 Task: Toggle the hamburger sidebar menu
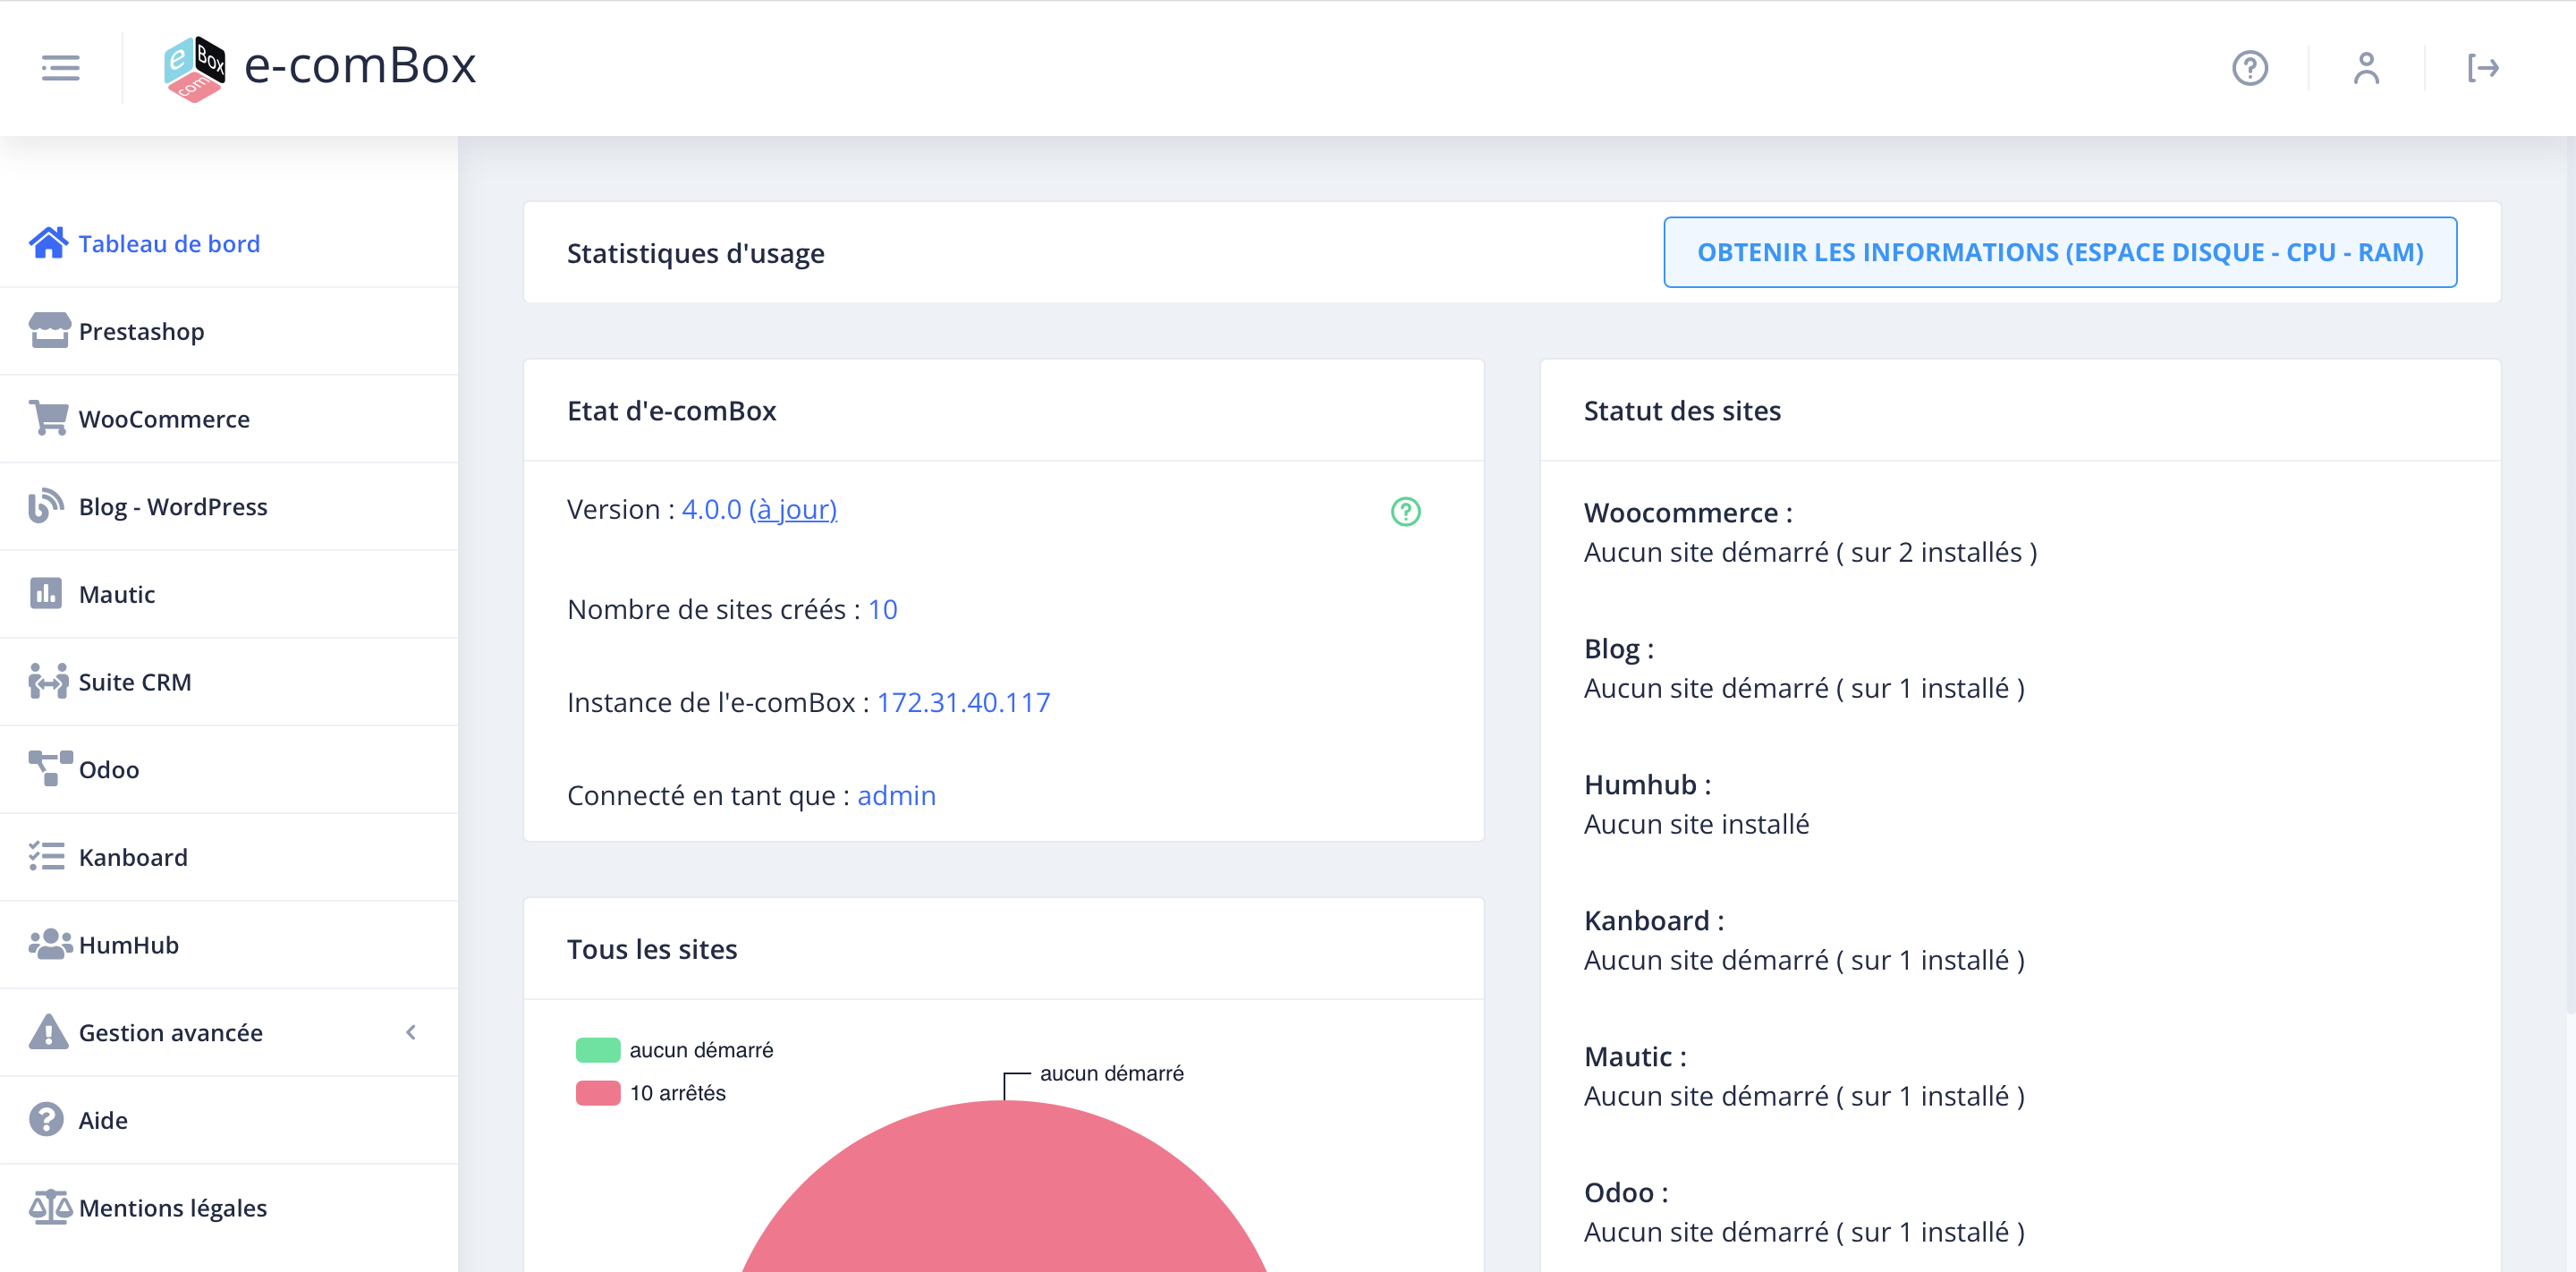click(60, 68)
